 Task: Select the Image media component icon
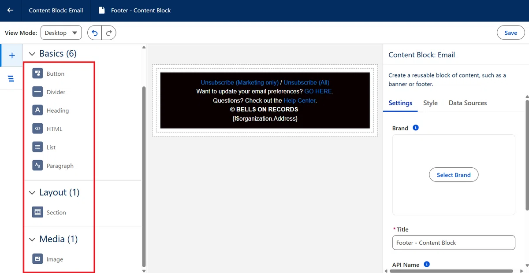pos(37,259)
